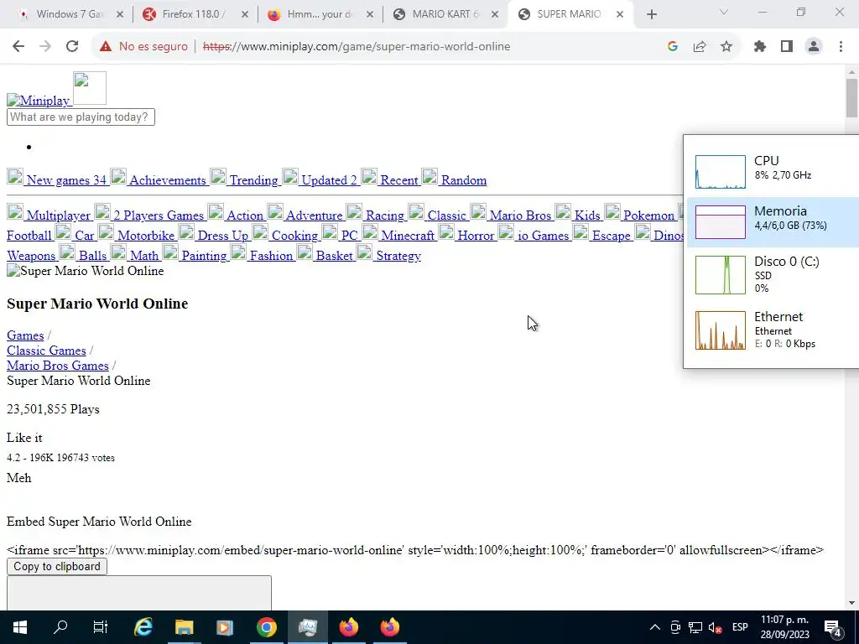
Task: Close the MARIO KART tab
Action: (495, 15)
